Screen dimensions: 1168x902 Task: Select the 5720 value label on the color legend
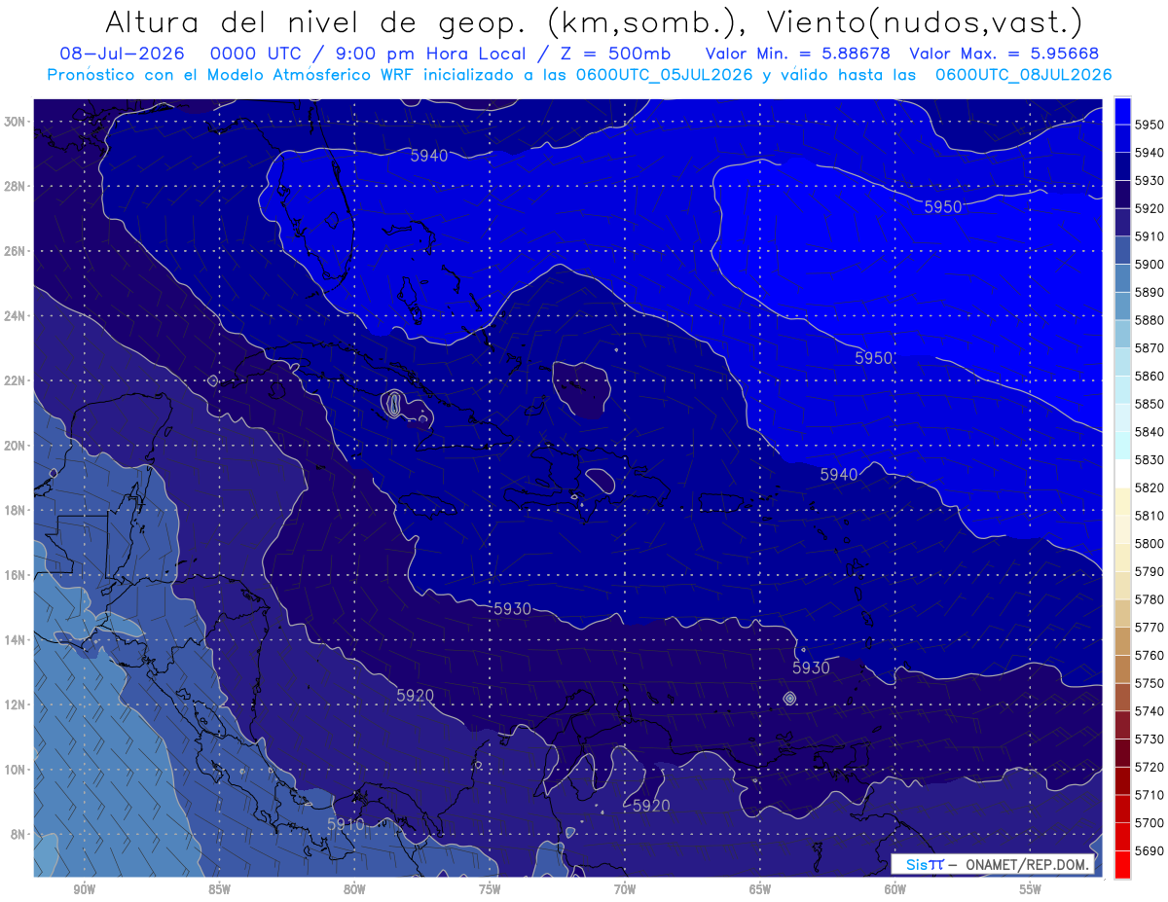coord(1149,767)
